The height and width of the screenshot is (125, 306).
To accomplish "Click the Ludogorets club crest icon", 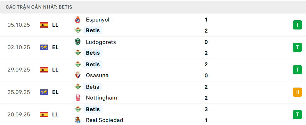I will 78,42.
